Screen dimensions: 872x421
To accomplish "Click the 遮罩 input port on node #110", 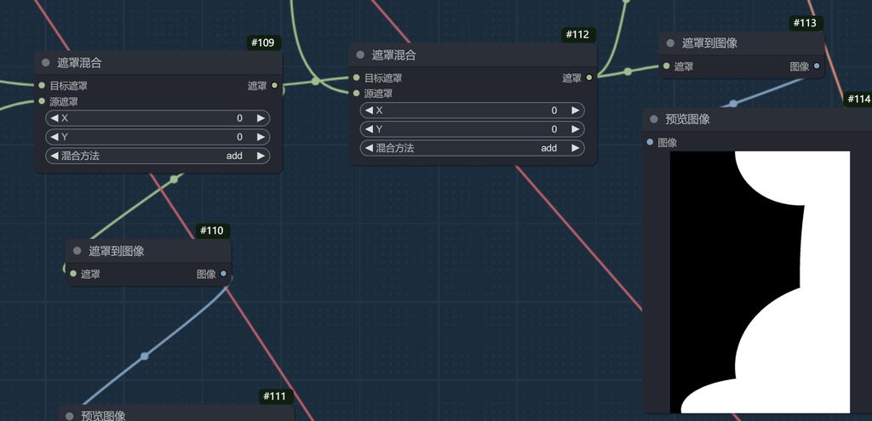I will click(x=73, y=274).
